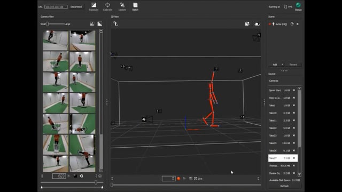Click the camera view playback position slider

pyautogui.click(x=96, y=182)
